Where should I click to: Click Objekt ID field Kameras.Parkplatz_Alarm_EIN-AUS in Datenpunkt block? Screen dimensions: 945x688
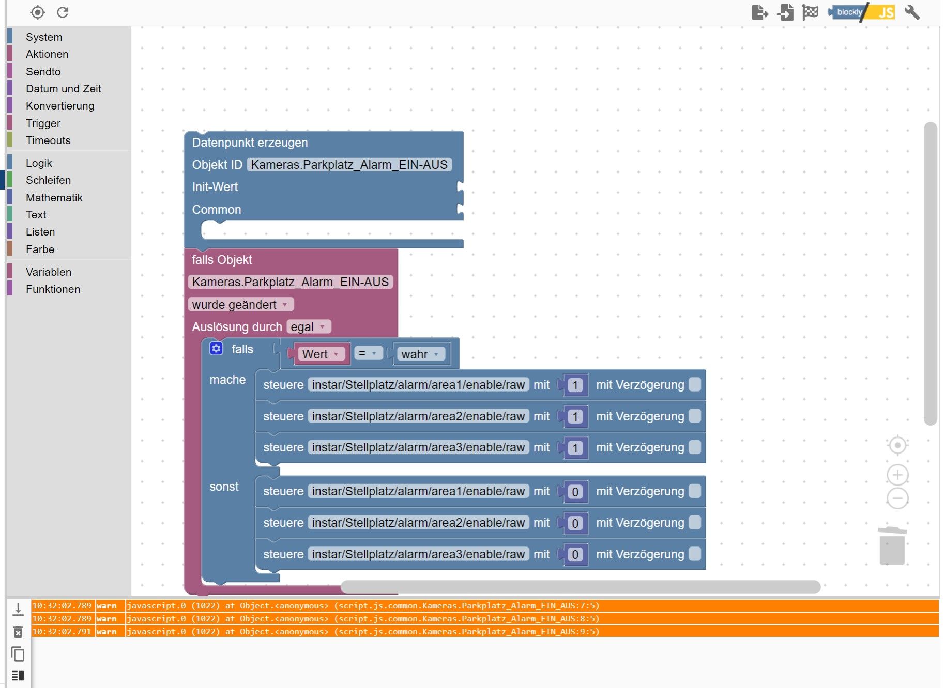pos(349,164)
